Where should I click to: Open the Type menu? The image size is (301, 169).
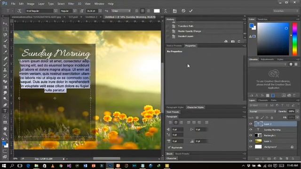pyautogui.click(x=51, y=4)
